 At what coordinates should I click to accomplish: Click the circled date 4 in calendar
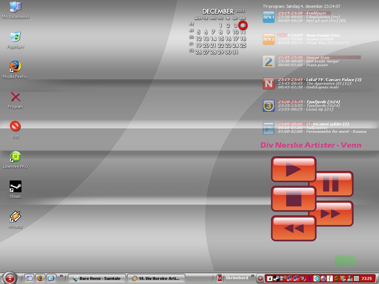click(x=243, y=25)
